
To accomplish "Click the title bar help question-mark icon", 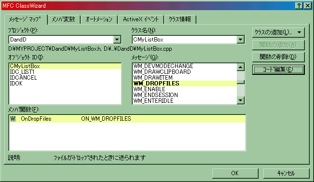I will (299, 6).
